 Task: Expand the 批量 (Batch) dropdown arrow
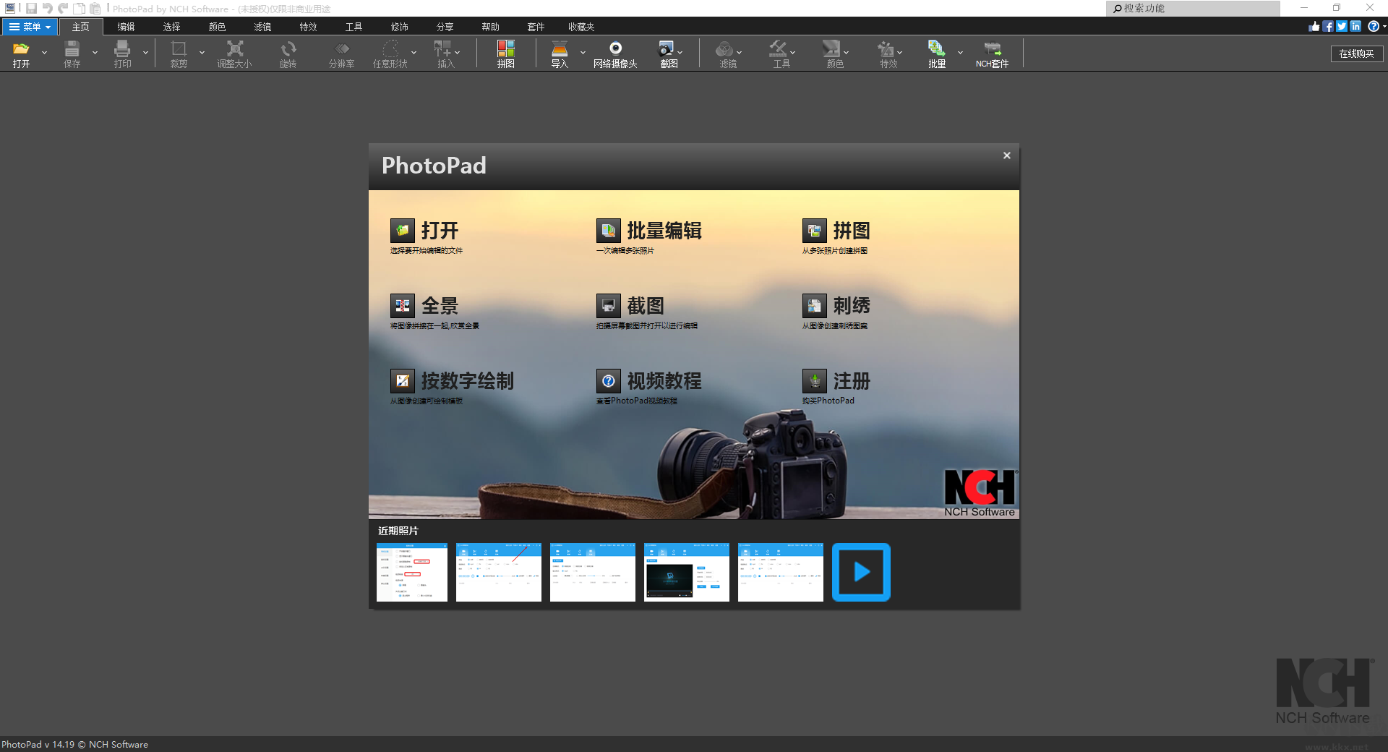click(x=960, y=53)
